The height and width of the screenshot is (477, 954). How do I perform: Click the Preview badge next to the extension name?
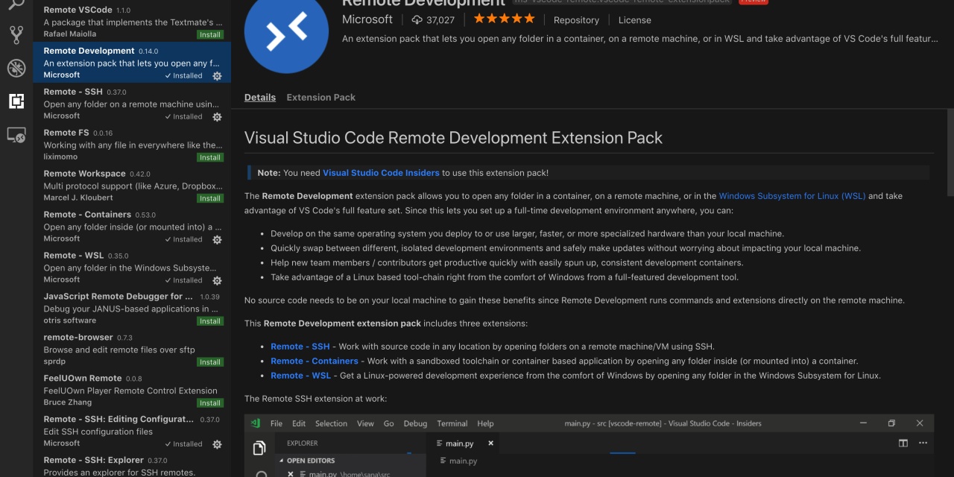(752, 2)
